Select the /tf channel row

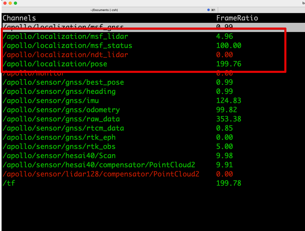point(9,183)
